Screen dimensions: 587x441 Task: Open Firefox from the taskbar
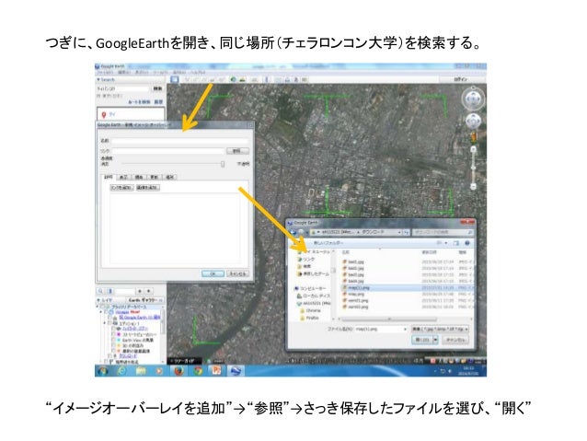click(x=178, y=371)
